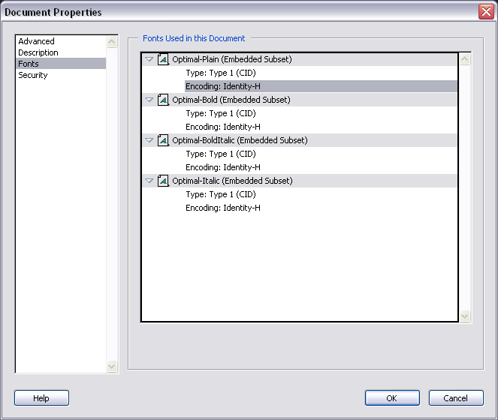
Task: Open the Description category
Action: point(61,52)
